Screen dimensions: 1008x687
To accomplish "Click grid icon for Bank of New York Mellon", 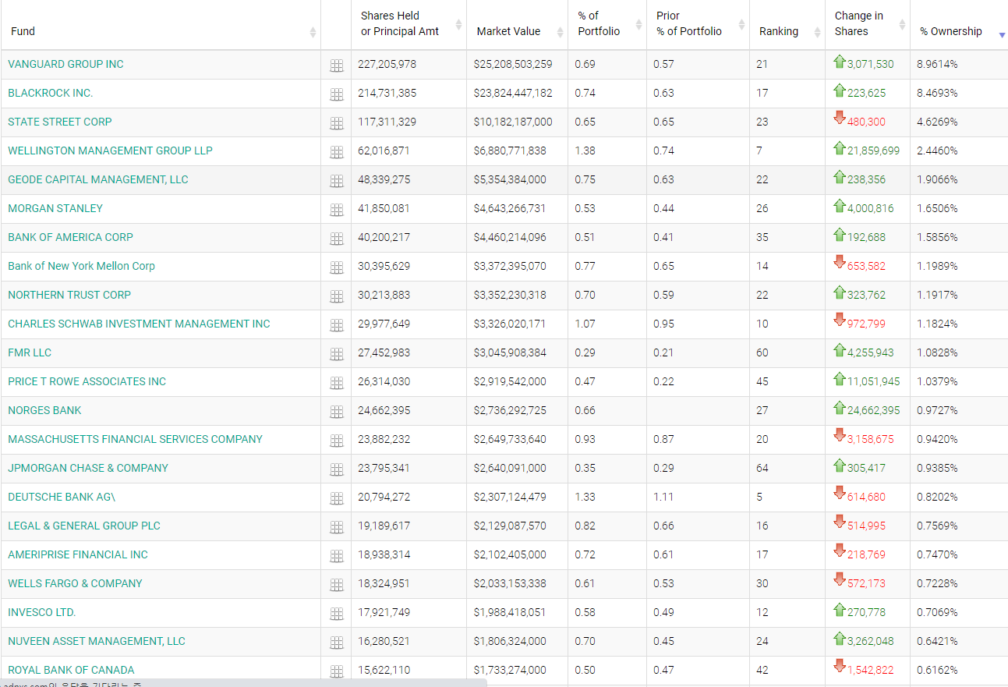I will (x=337, y=267).
